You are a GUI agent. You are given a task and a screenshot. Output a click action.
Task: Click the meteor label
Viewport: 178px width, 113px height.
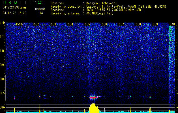[x=40, y=9]
